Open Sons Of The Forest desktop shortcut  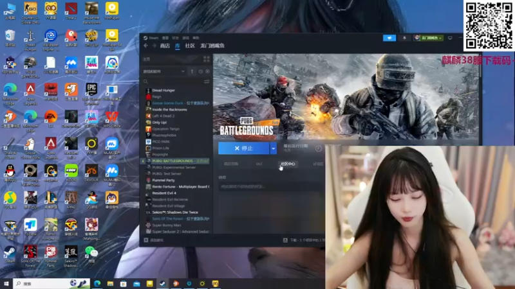click(x=30, y=256)
